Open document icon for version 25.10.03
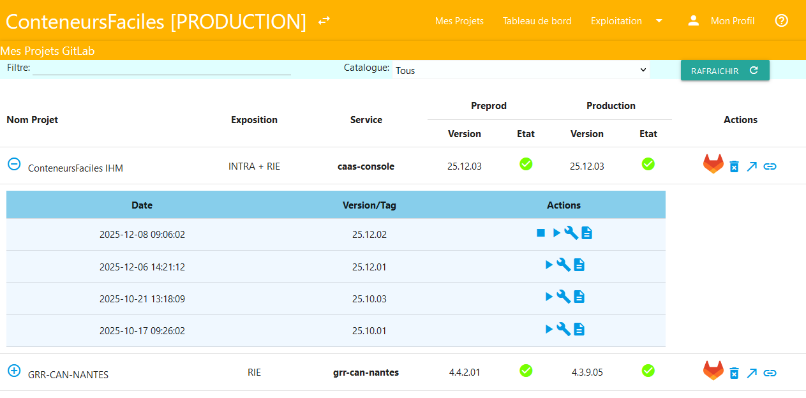The height and width of the screenshot is (398, 806). (579, 297)
